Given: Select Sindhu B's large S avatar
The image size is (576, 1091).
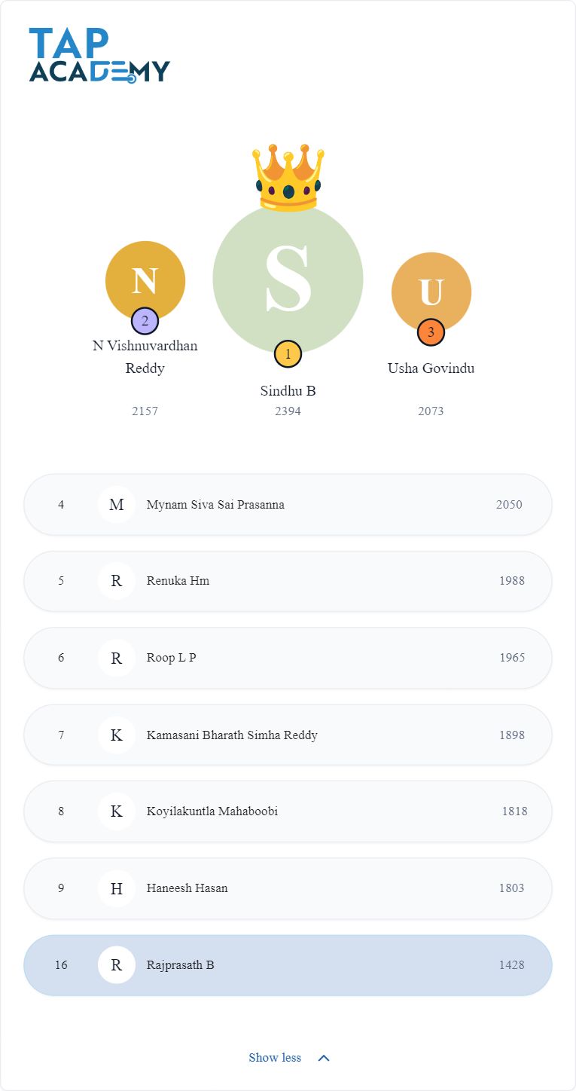Looking at the screenshot, I should 288,279.
